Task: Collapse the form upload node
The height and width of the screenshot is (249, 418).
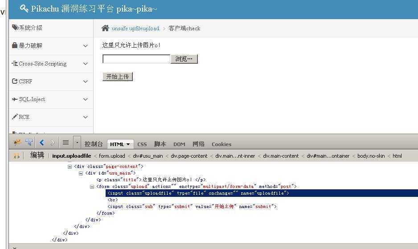Action: click(92, 187)
